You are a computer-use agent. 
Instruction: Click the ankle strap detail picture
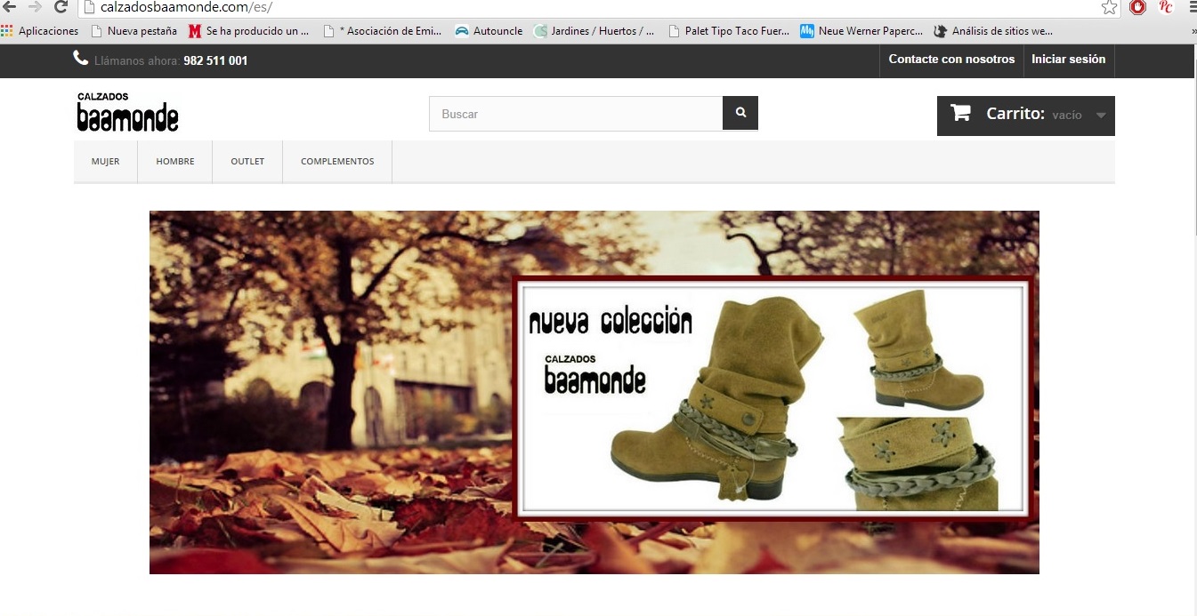pos(917,464)
